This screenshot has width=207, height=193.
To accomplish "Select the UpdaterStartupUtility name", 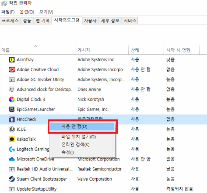I will (37, 189).
